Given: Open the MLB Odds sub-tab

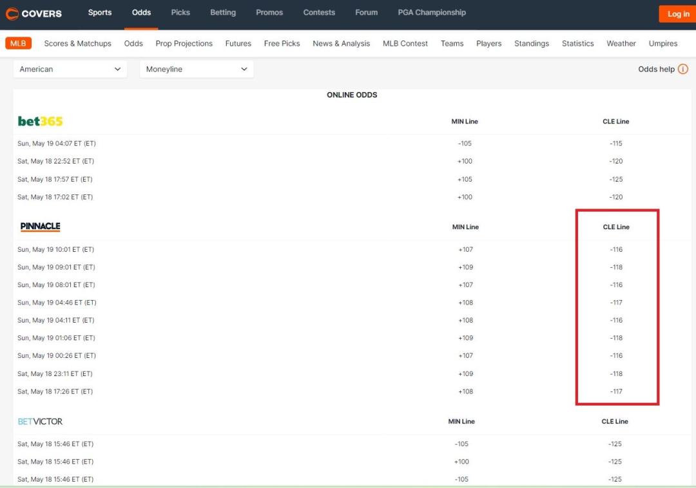Looking at the screenshot, I should [133, 43].
